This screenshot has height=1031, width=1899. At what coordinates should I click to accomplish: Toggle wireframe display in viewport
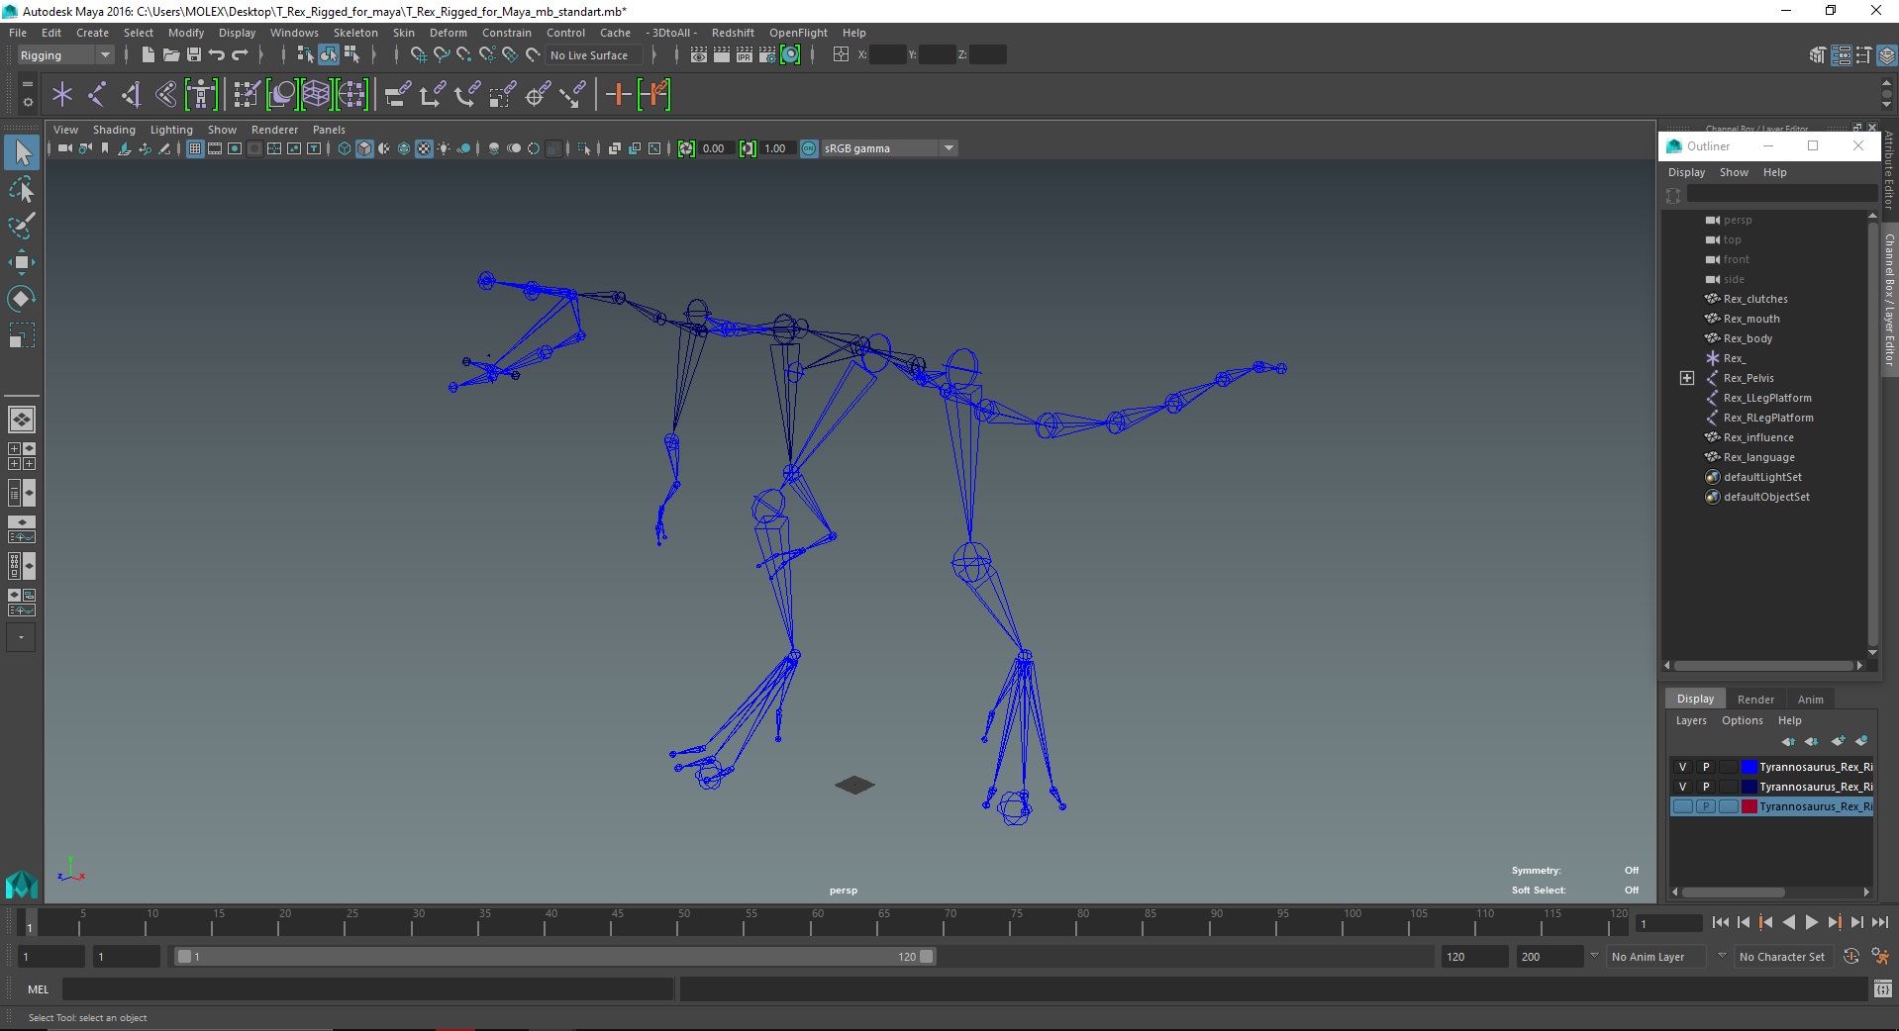pos(344,148)
